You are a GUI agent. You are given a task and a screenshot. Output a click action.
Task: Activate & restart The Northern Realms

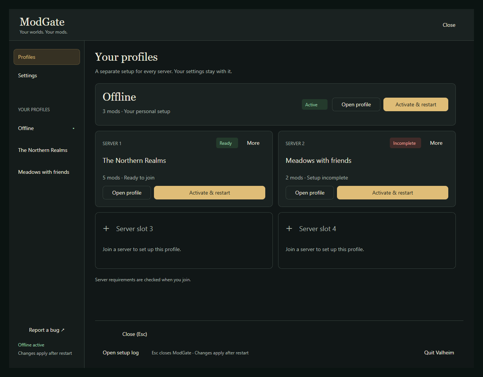[x=209, y=193]
